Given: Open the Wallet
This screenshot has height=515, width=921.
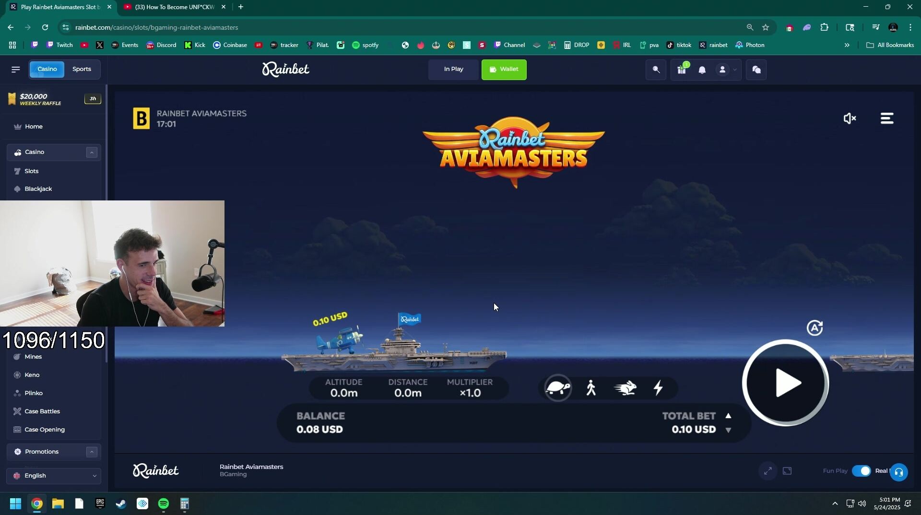Looking at the screenshot, I should pos(504,70).
